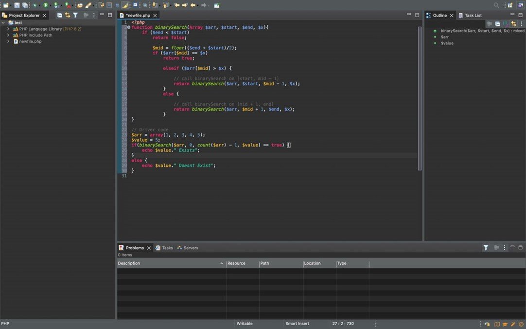The image size is (526, 329).
Task: Click Smart Insert in the status bar
Action: 297,324
